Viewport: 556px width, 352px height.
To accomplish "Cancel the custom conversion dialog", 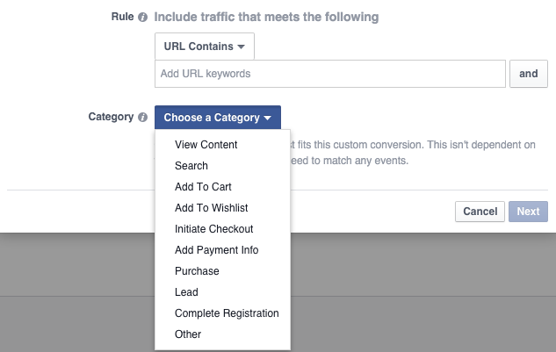I will click(x=480, y=212).
